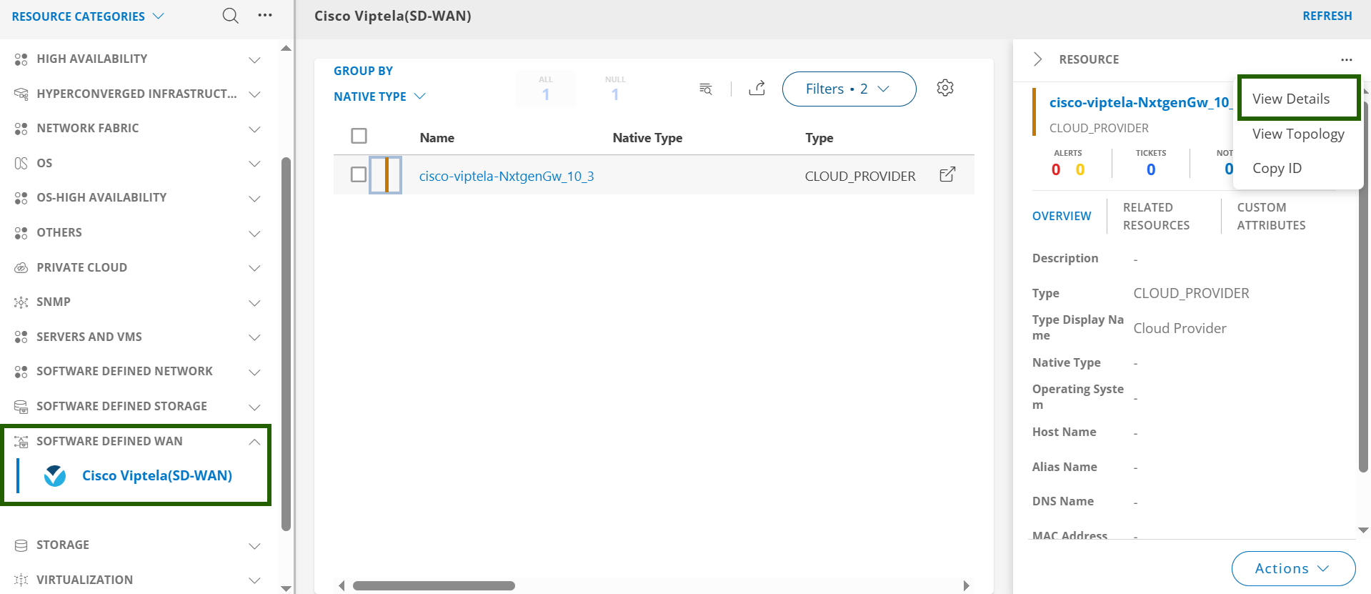Check the box for cisco-viptela-NxtgenGw_10_3 row
The image size is (1371, 594).
(359, 174)
